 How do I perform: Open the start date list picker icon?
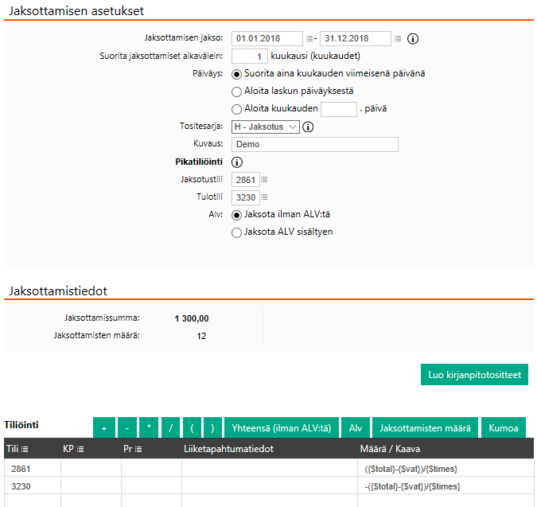tap(309, 39)
